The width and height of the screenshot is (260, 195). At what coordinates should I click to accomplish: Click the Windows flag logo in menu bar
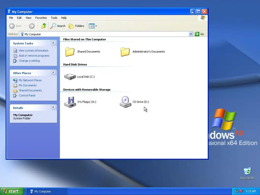(203, 18)
